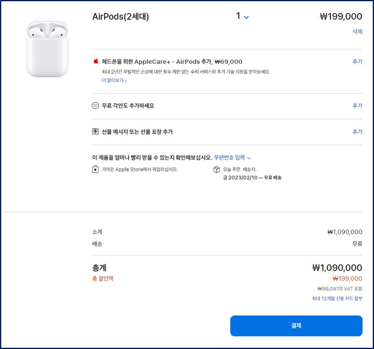Add AppleCare+ for AirPods via 추가
Screen dimensions: 374x349
[357, 61]
